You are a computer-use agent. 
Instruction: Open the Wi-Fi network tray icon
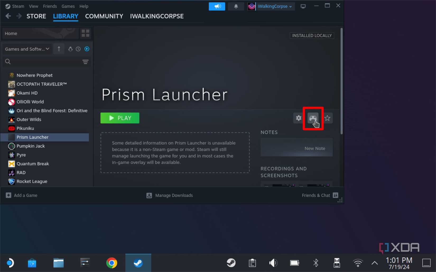click(358, 263)
